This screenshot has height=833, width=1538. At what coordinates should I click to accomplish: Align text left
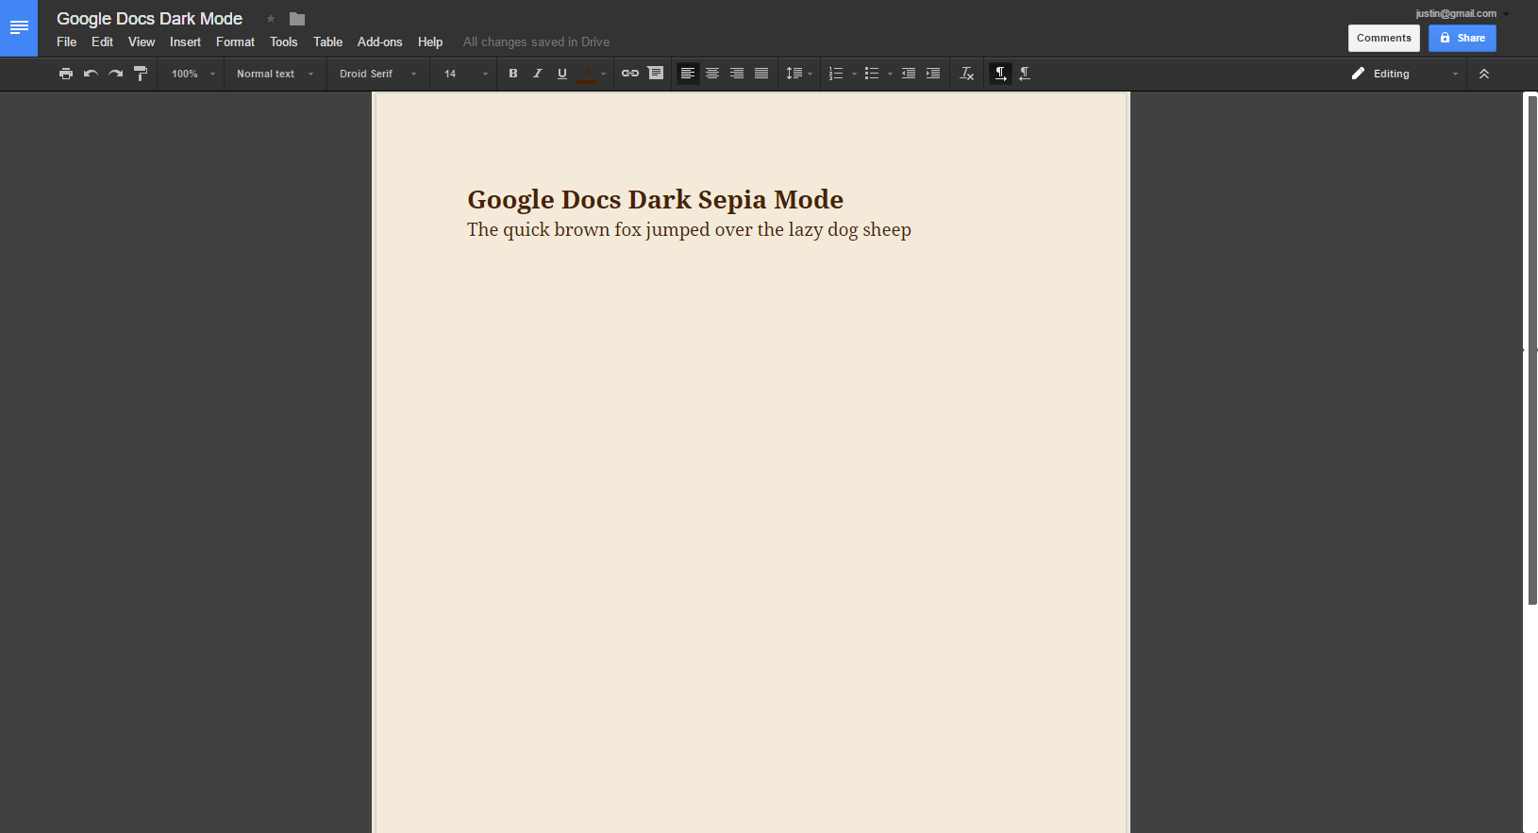click(688, 74)
